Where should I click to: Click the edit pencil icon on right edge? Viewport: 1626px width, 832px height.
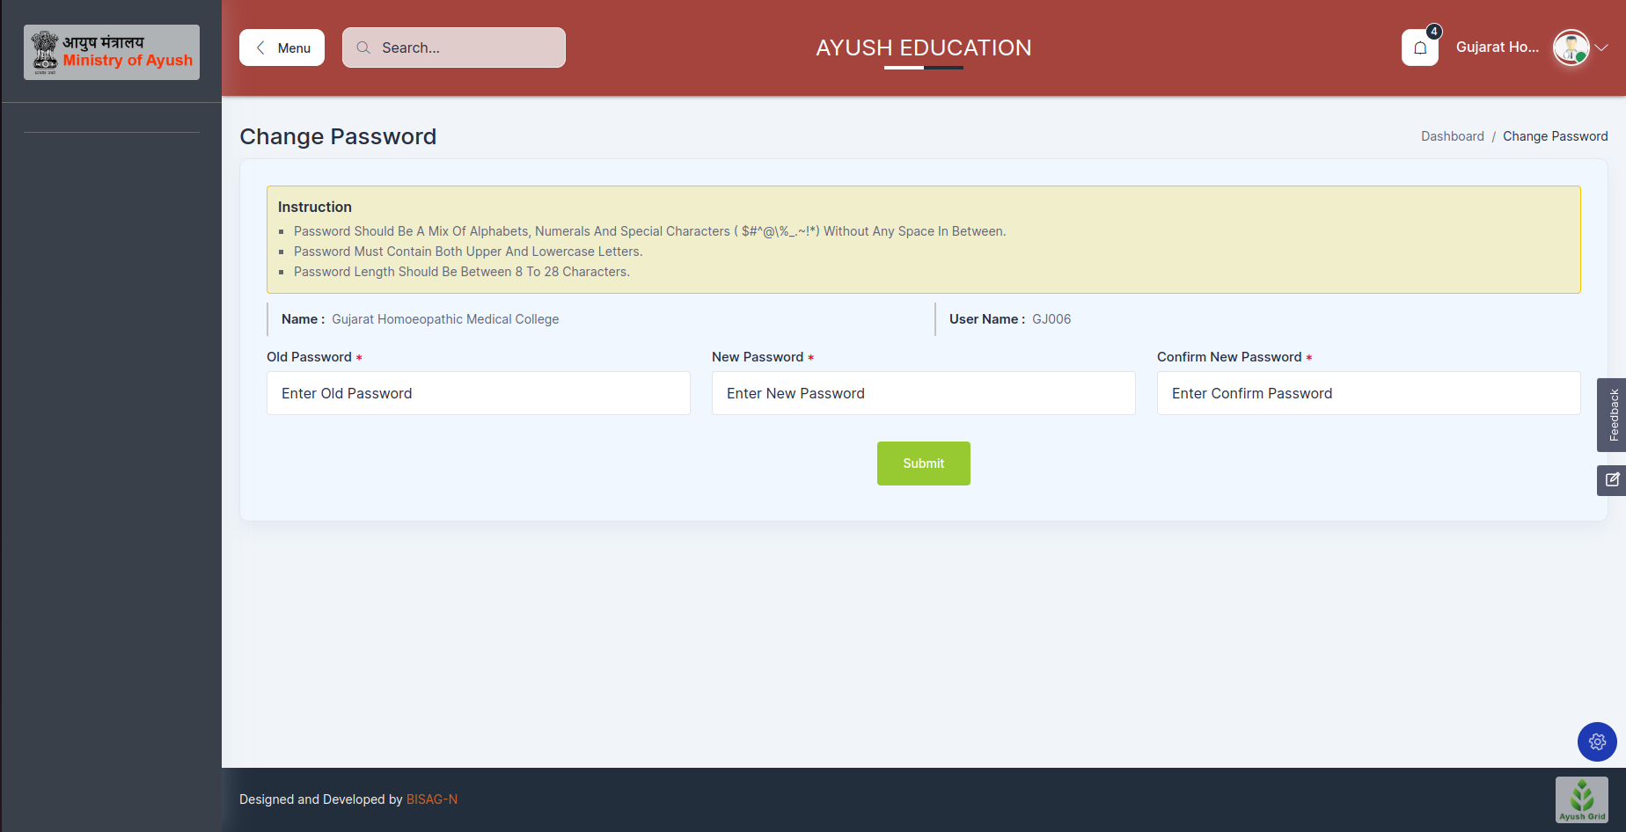(x=1611, y=480)
